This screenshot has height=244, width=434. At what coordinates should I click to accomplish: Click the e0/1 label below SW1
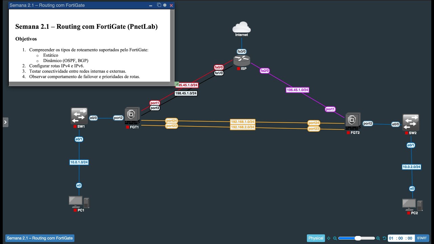click(79, 139)
